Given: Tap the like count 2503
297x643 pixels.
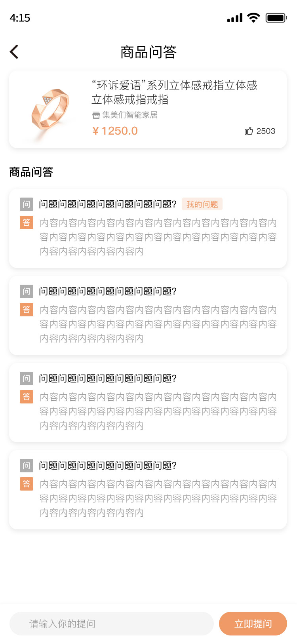Looking at the screenshot, I should [x=266, y=131].
